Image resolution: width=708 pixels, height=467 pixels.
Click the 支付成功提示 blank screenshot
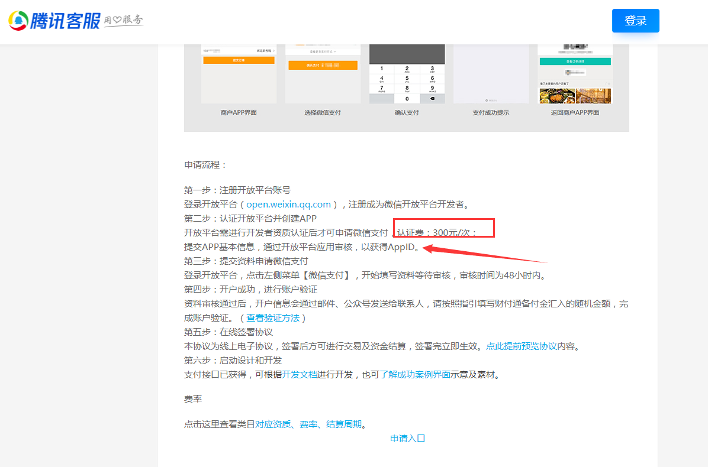491,74
